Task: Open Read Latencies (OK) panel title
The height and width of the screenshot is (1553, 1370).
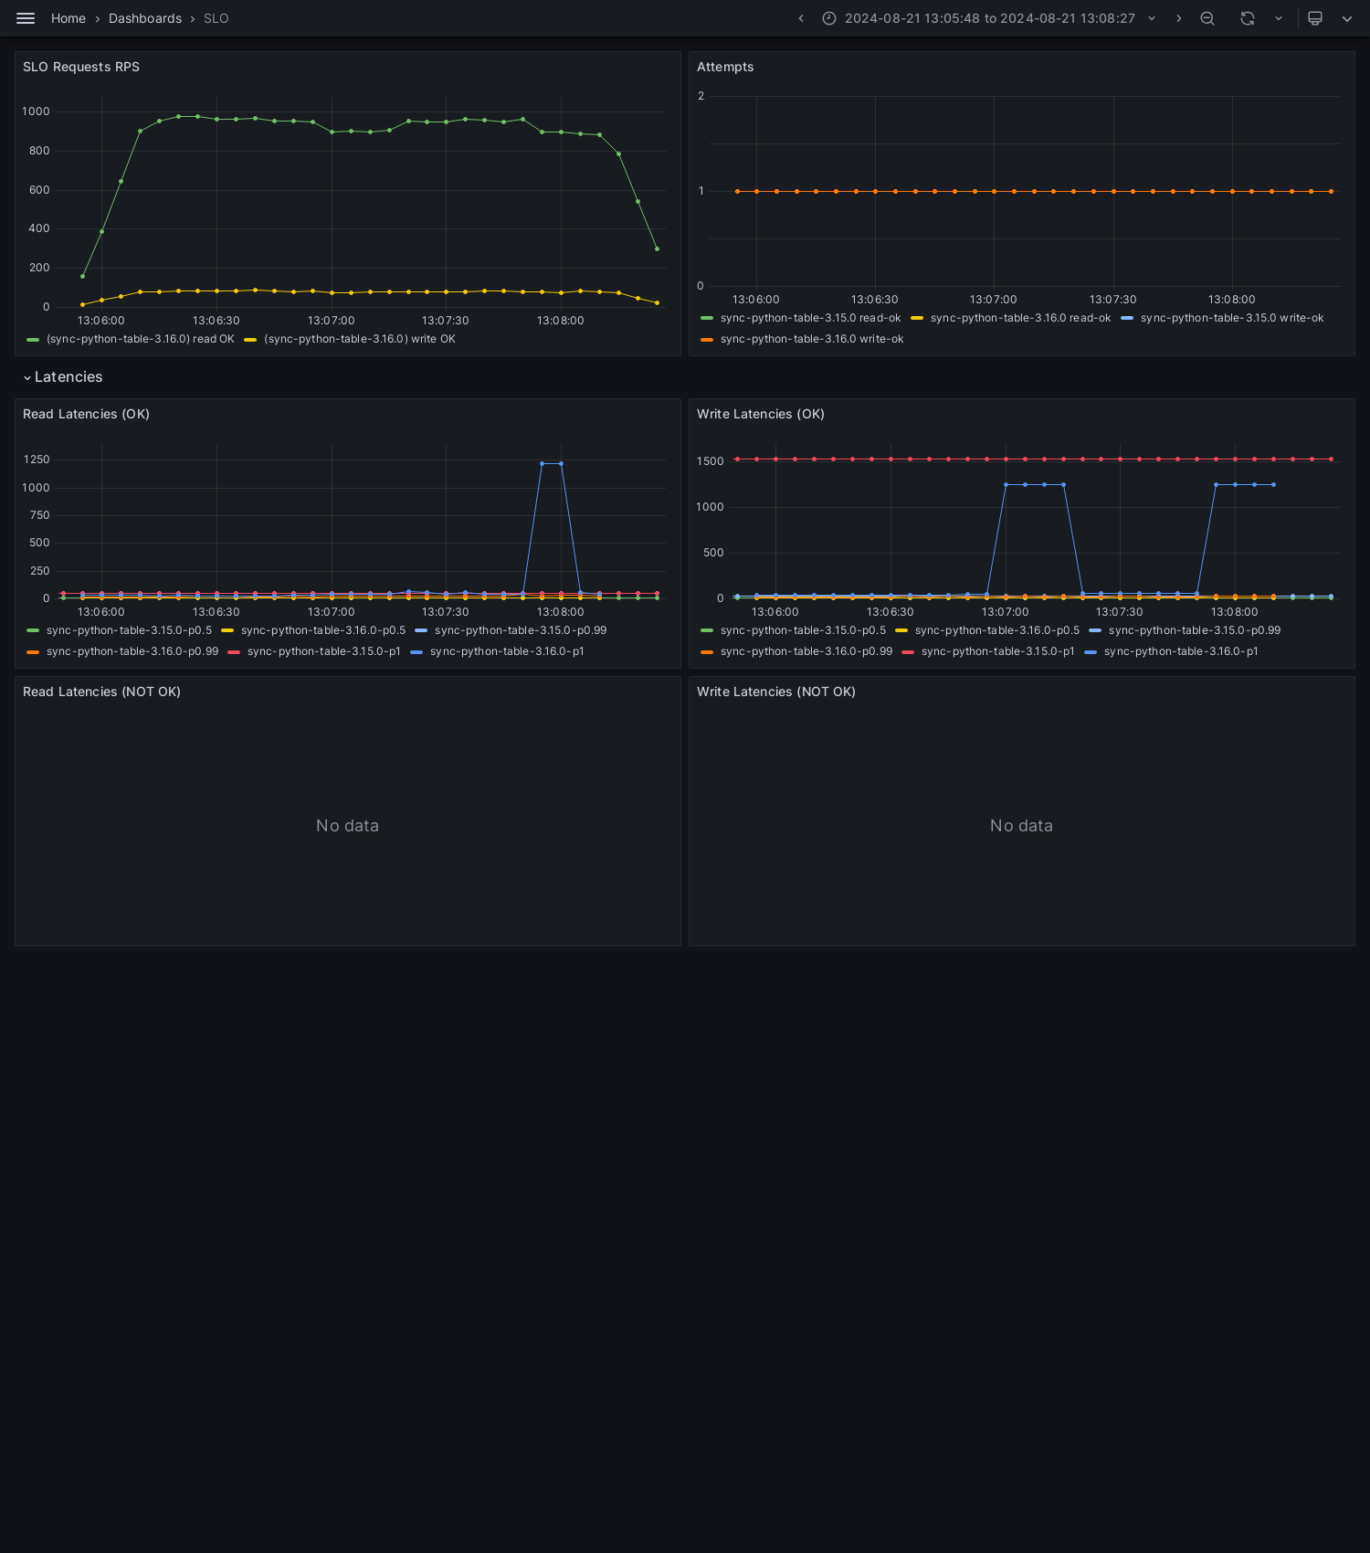Action: pos(86,414)
